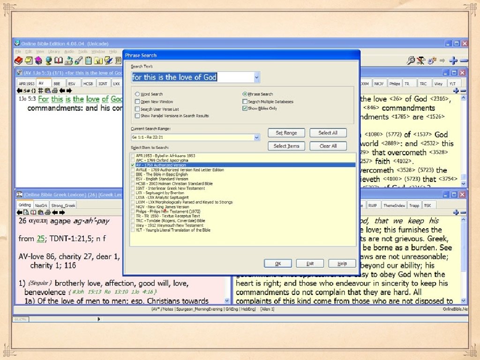480x360 pixels.
Task: Enable Show Parallel Versions in Search Results
Action: pos(137,116)
